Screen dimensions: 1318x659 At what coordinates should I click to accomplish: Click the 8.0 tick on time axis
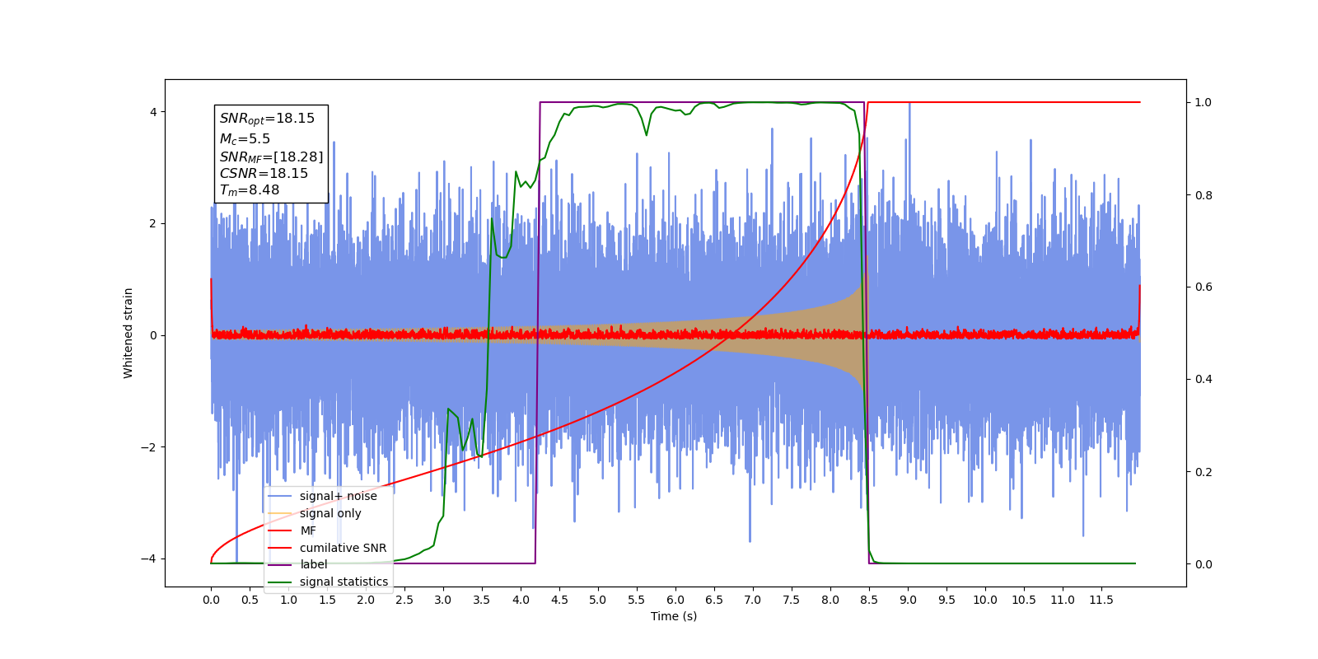coord(830,600)
